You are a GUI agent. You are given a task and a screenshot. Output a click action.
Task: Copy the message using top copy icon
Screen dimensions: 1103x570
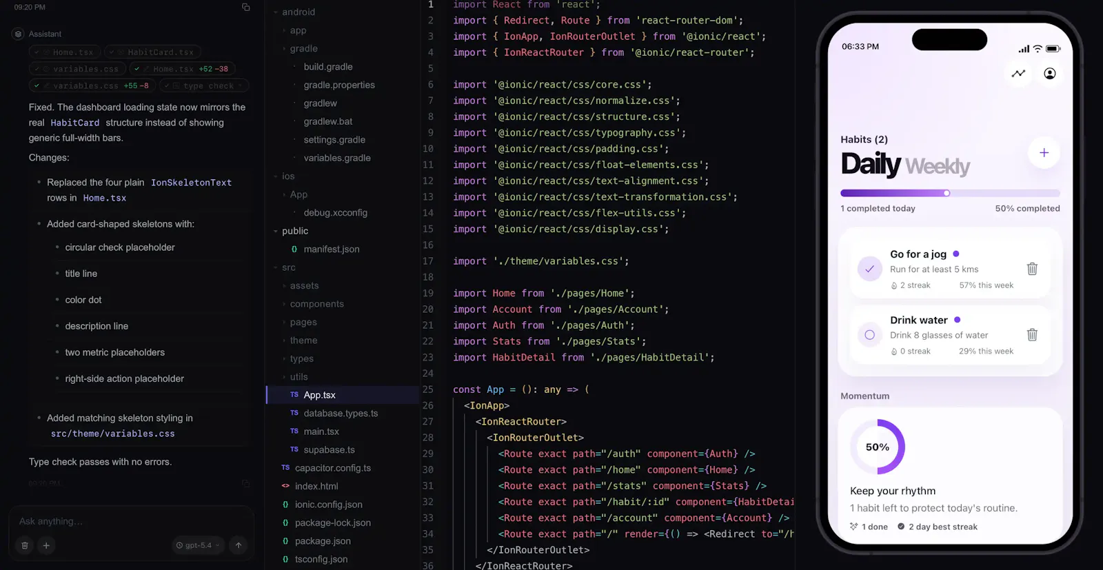245,7
